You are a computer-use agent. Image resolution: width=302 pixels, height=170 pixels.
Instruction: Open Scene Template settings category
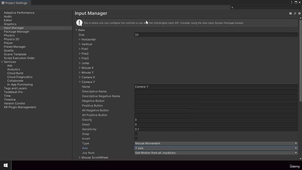(15, 54)
